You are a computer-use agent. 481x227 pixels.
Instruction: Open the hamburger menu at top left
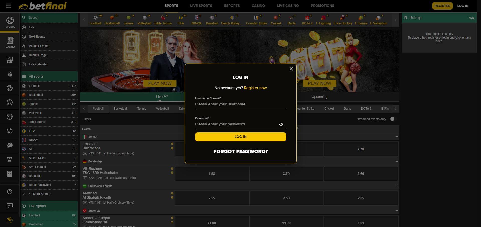tap(9, 6)
